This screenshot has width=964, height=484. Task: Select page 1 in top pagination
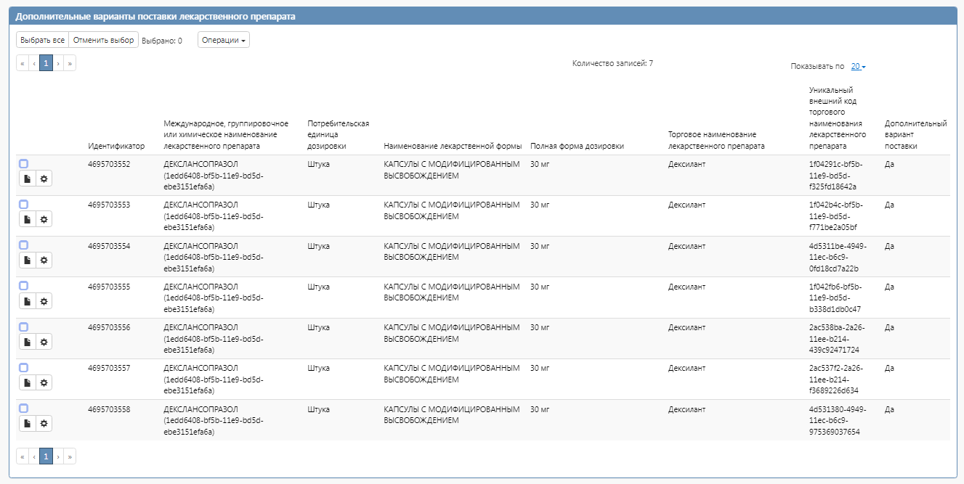(x=46, y=64)
